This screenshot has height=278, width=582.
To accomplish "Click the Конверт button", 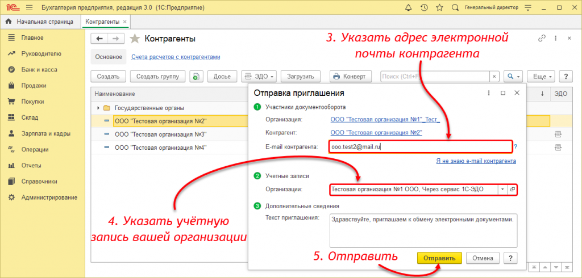I will tap(350, 77).
